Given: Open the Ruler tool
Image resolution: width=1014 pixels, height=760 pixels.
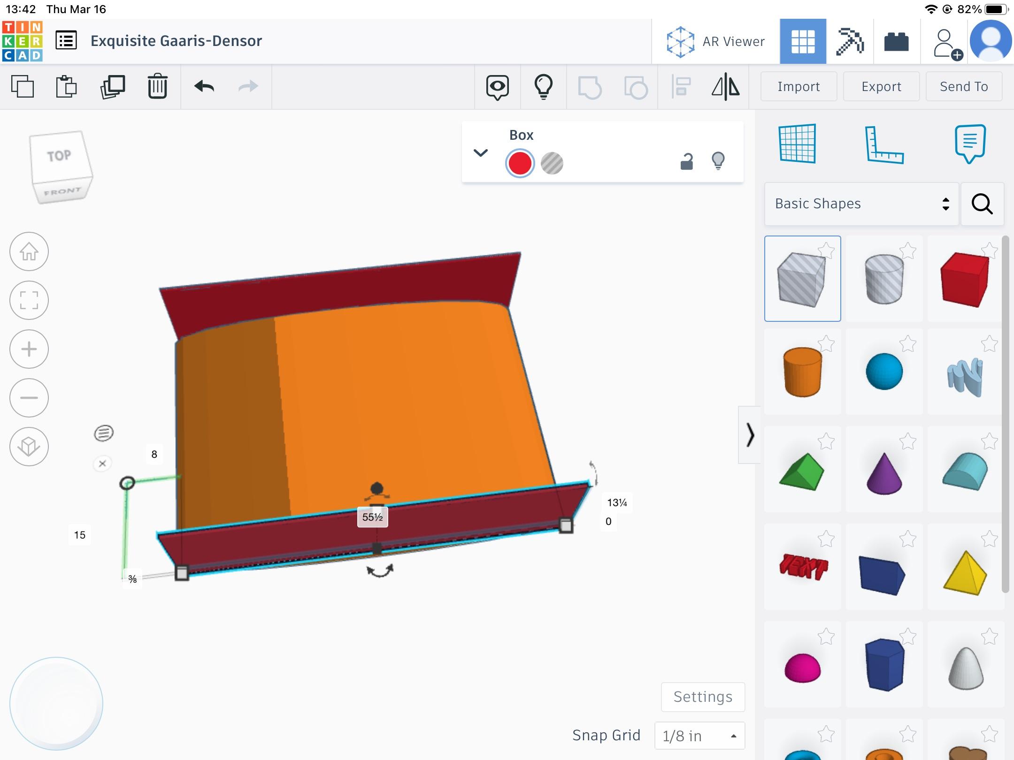Looking at the screenshot, I should [x=884, y=144].
